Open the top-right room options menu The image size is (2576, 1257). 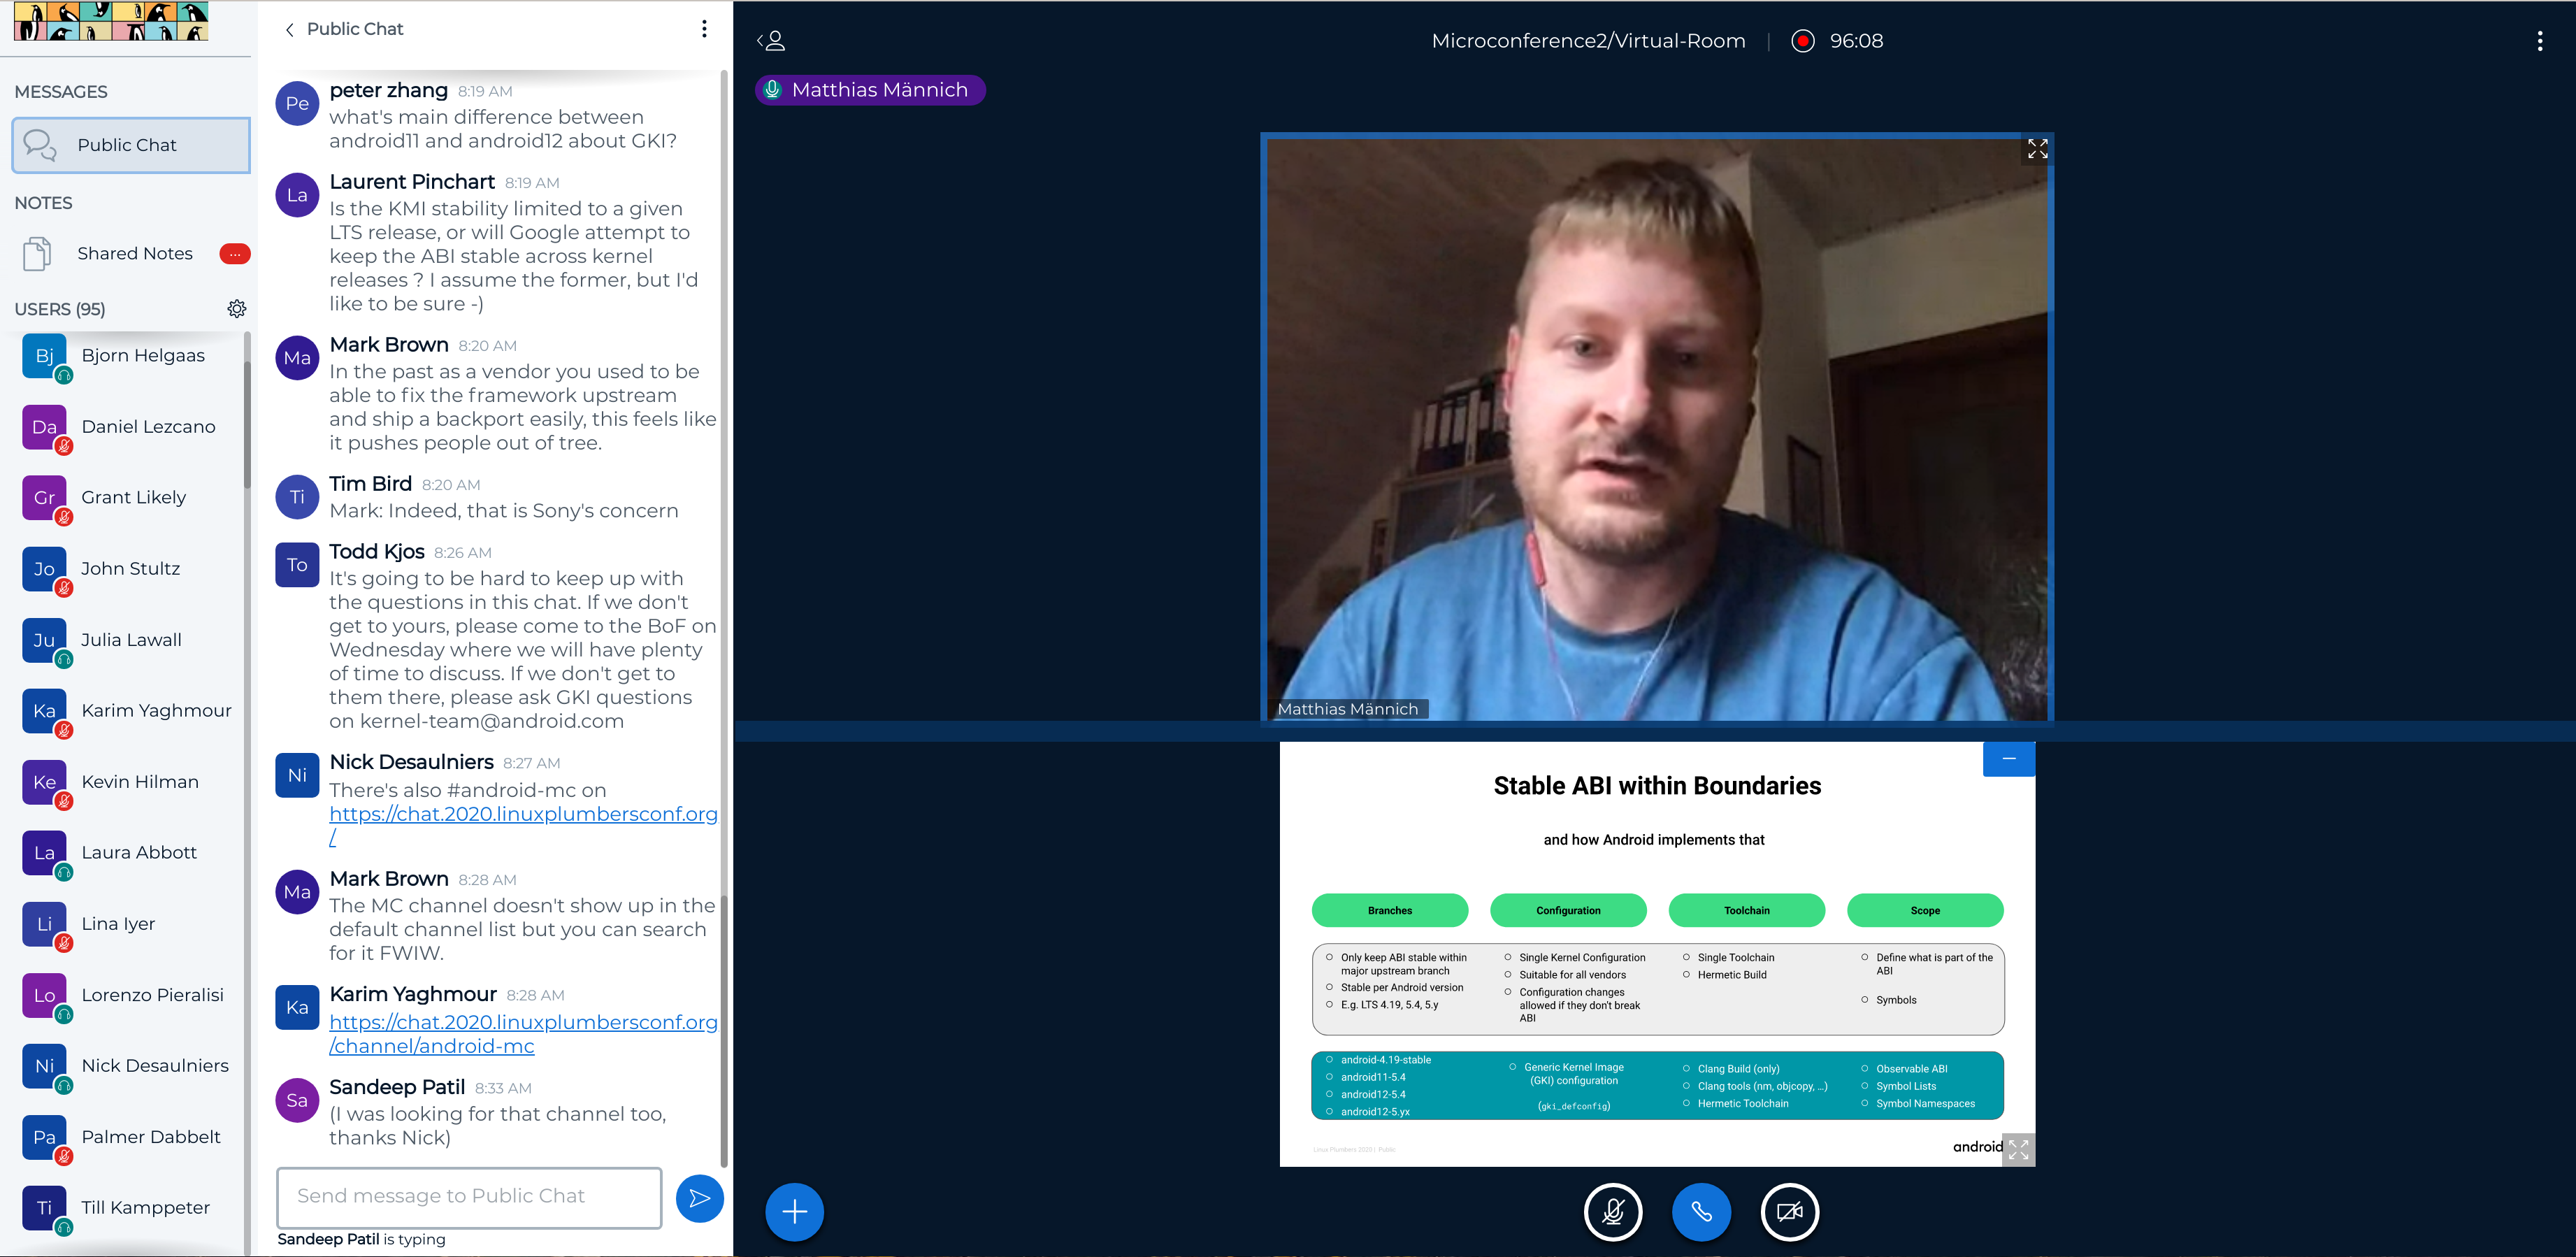coord(2539,41)
